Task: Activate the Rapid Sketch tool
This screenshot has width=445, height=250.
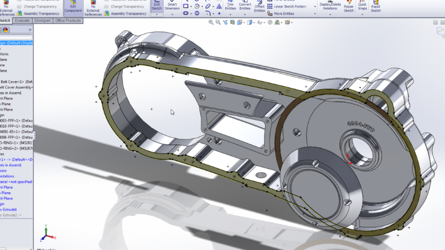Action: tap(376, 6)
